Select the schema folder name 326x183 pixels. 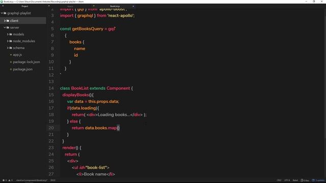click(x=19, y=48)
